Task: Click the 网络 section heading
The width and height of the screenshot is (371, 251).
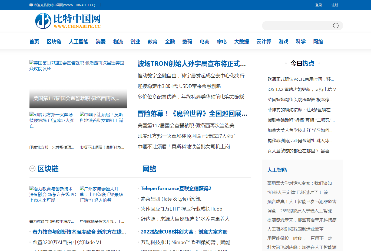Action: 150,169
